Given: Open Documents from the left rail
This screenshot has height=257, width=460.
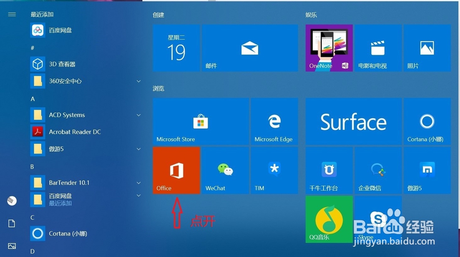Looking at the screenshot, I should (x=12, y=223).
